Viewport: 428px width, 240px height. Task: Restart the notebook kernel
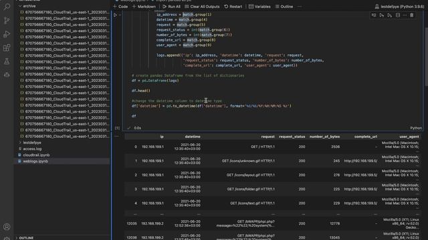[x=233, y=7]
